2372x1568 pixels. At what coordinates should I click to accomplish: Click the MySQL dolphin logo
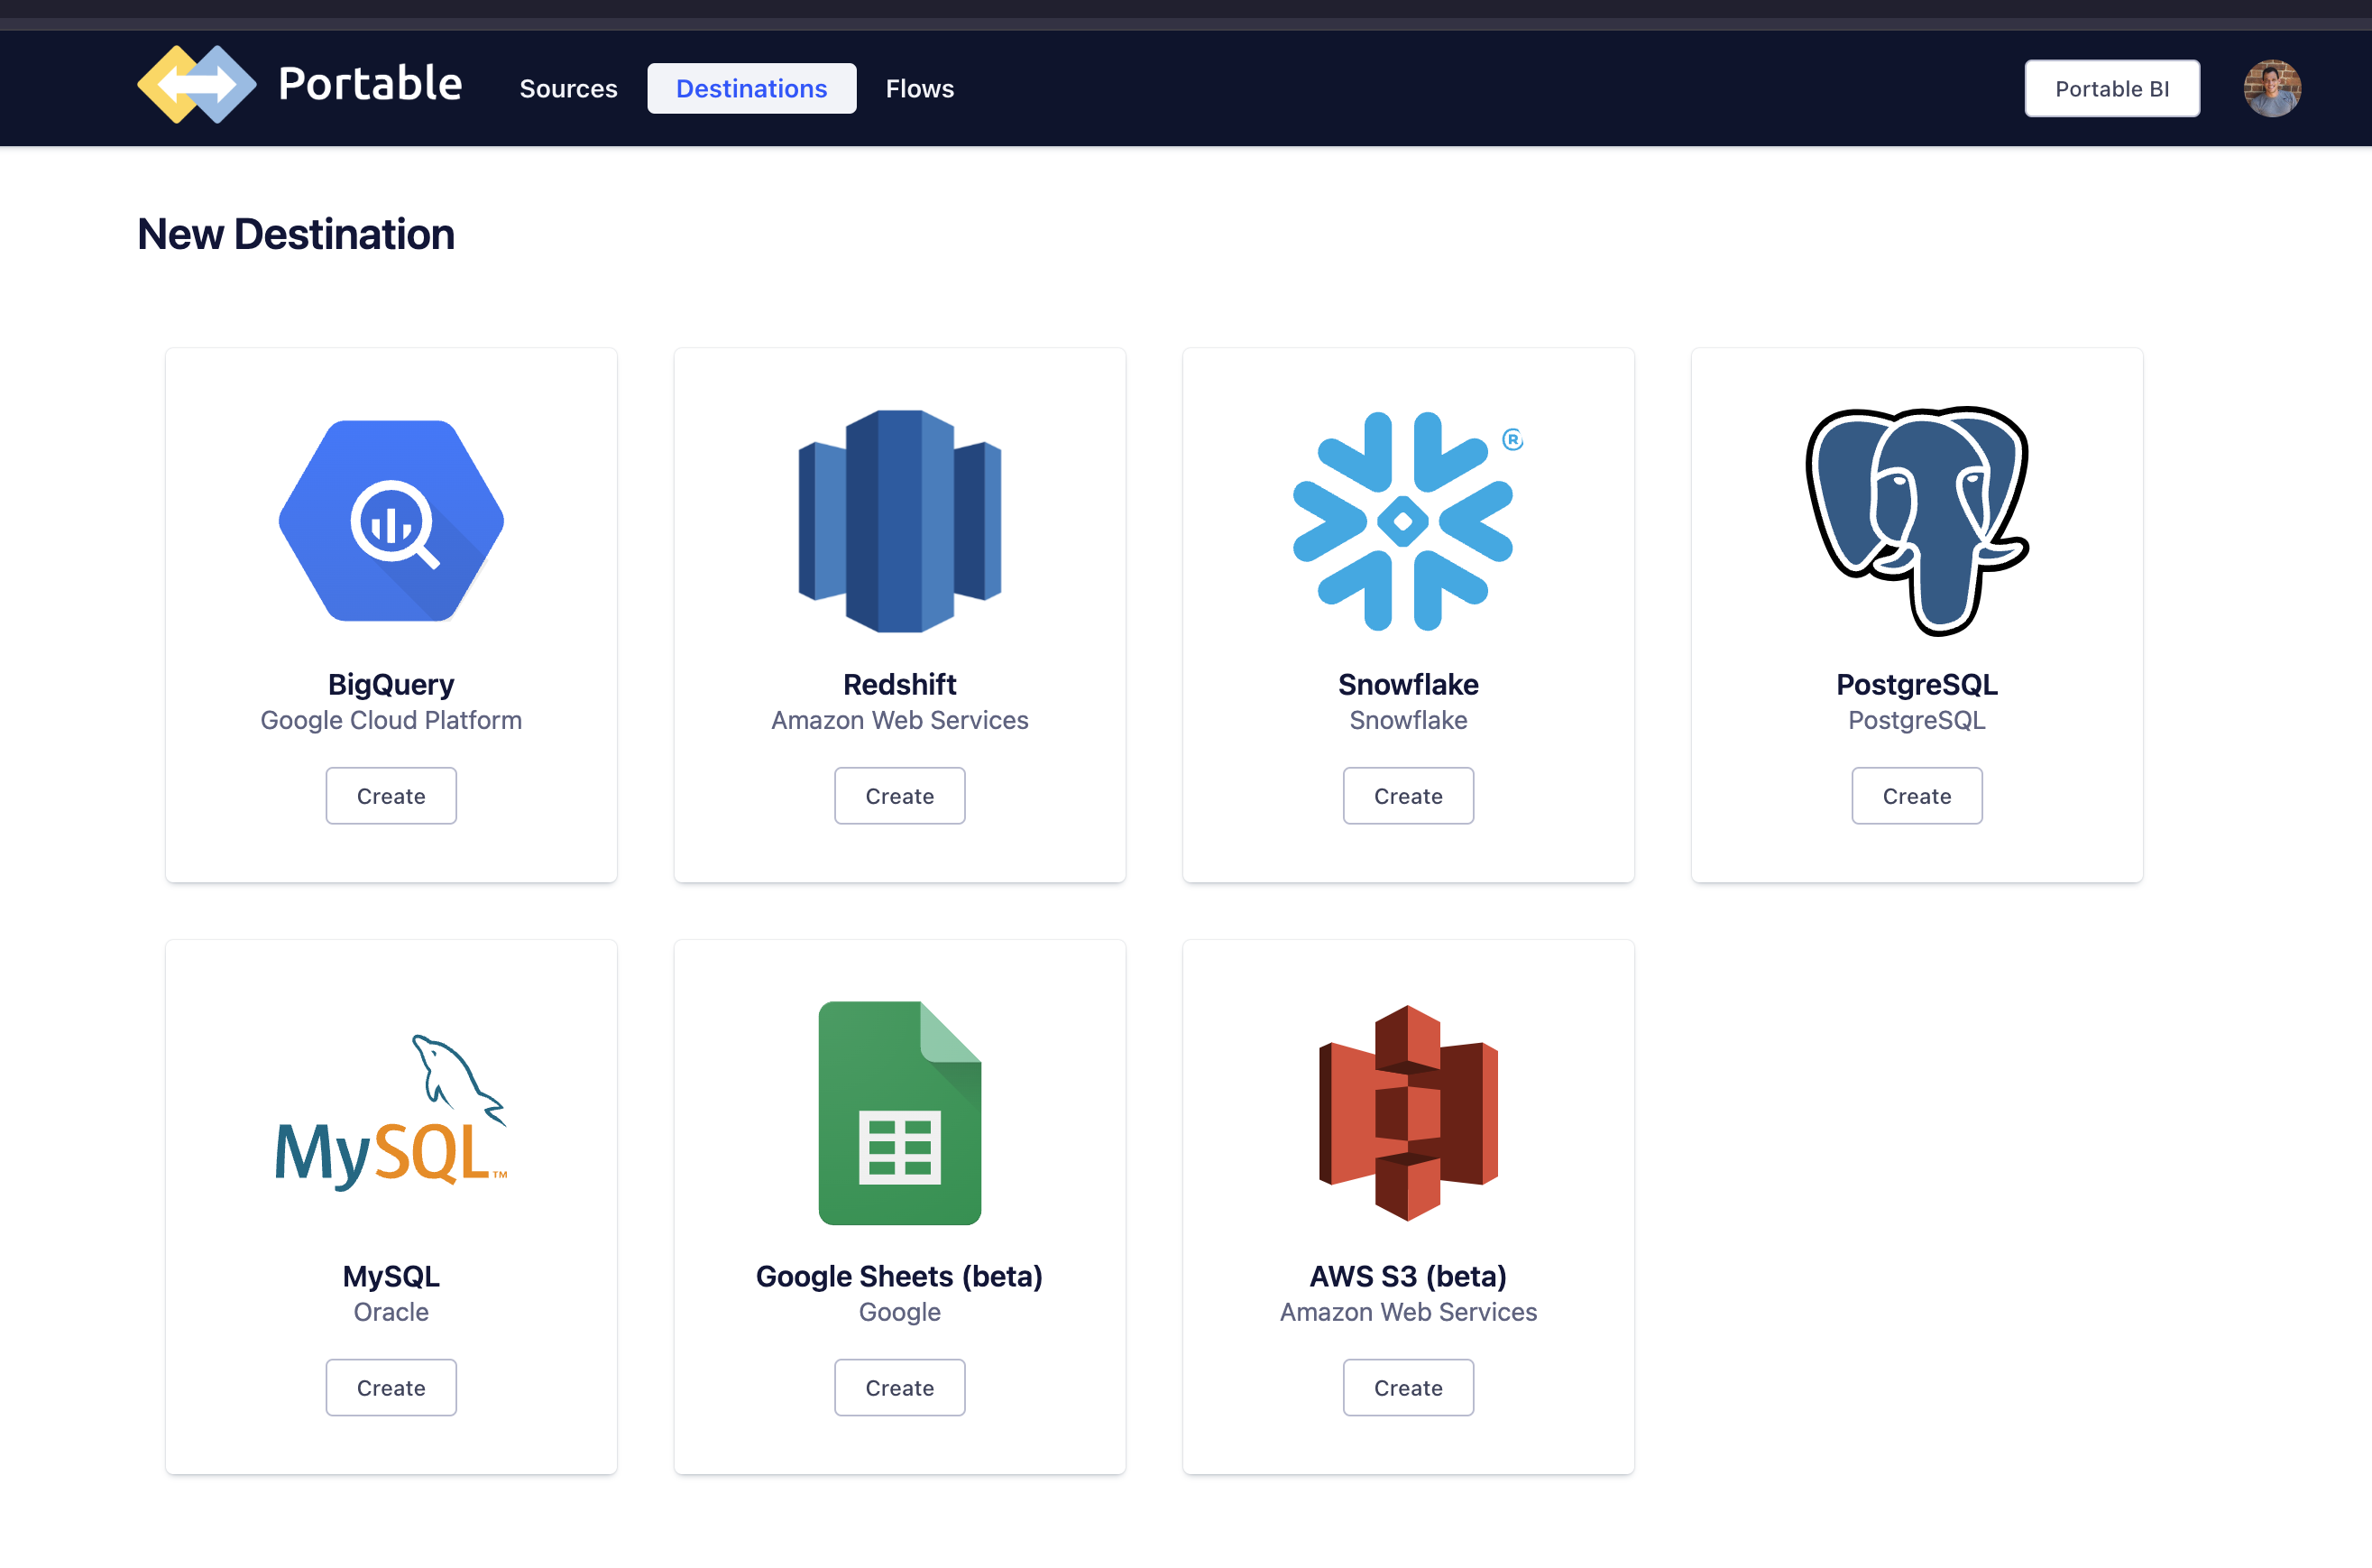[391, 1112]
